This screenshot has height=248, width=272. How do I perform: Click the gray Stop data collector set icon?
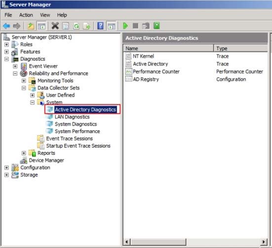coord(135,26)
